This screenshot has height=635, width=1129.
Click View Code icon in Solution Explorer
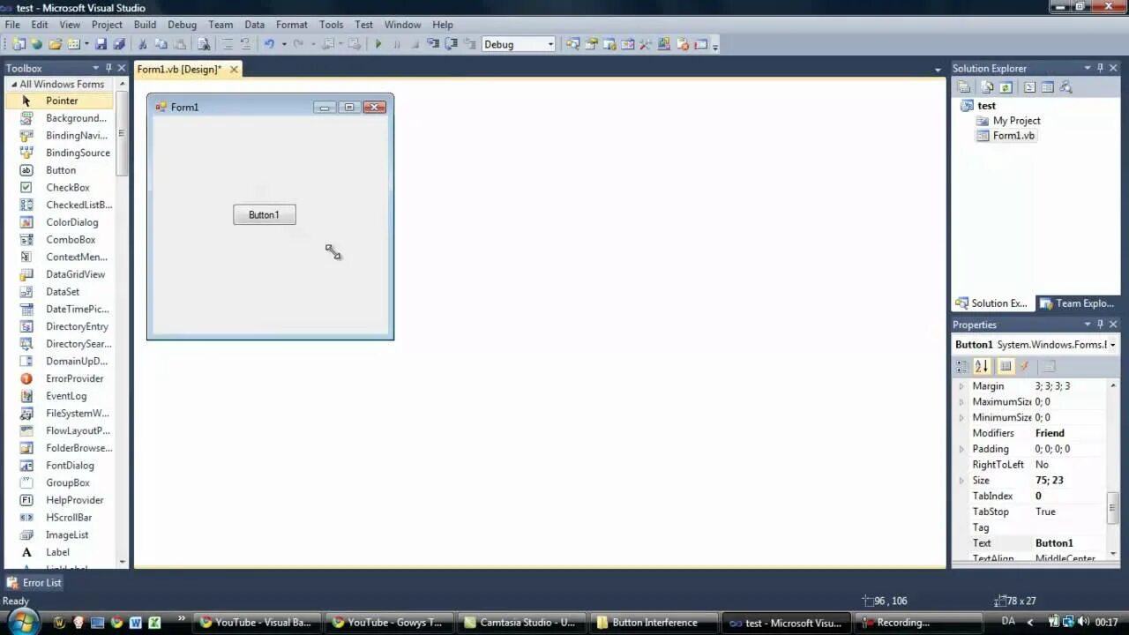click(1029, 87)
